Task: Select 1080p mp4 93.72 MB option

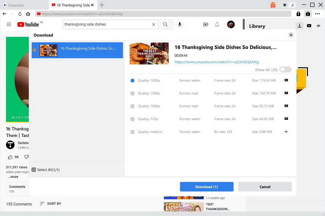Action: 132,106
